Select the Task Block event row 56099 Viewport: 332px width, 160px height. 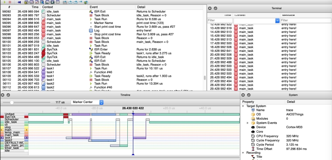pos(103,38)
